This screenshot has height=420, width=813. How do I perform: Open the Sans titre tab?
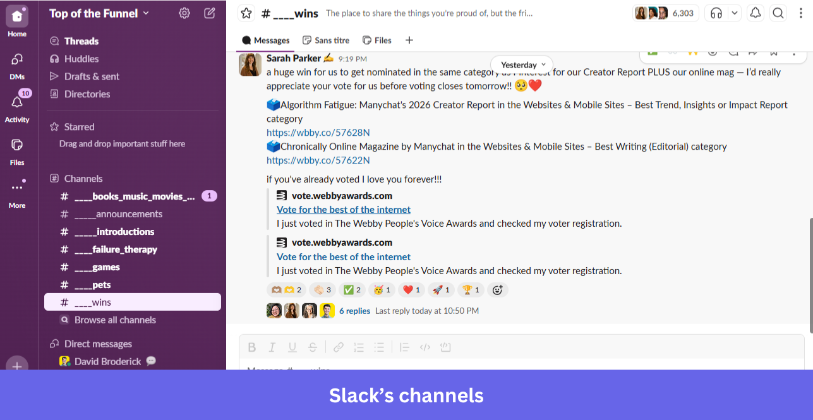coord(326,40)
